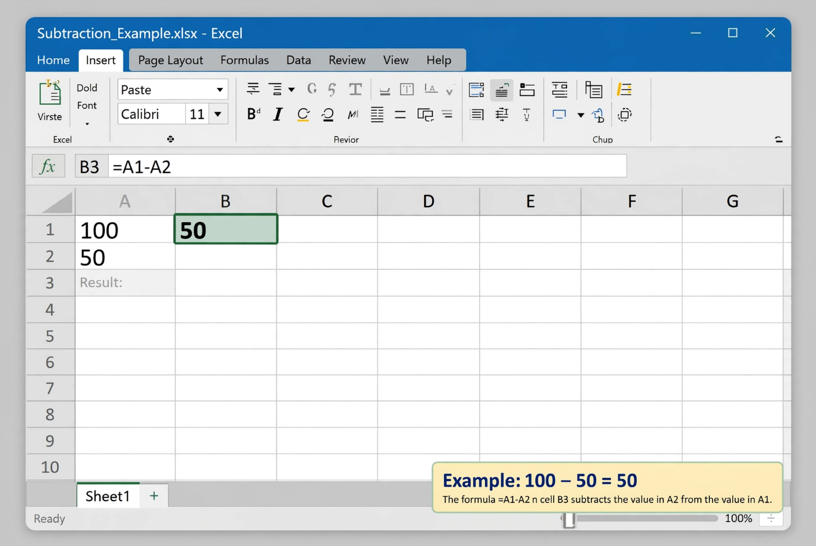Click the blue shape-with-b icon
Viewport: 816px width, 546px height.
click(x=598, y=115)
